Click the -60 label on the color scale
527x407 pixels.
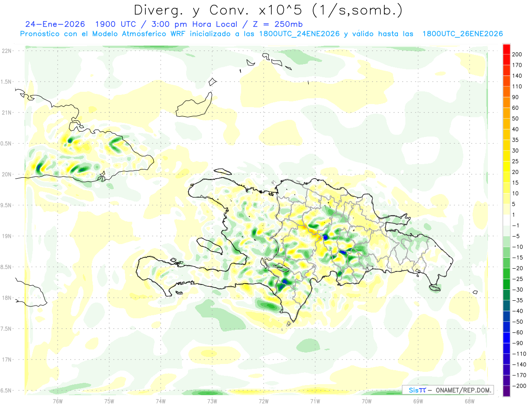518,332
